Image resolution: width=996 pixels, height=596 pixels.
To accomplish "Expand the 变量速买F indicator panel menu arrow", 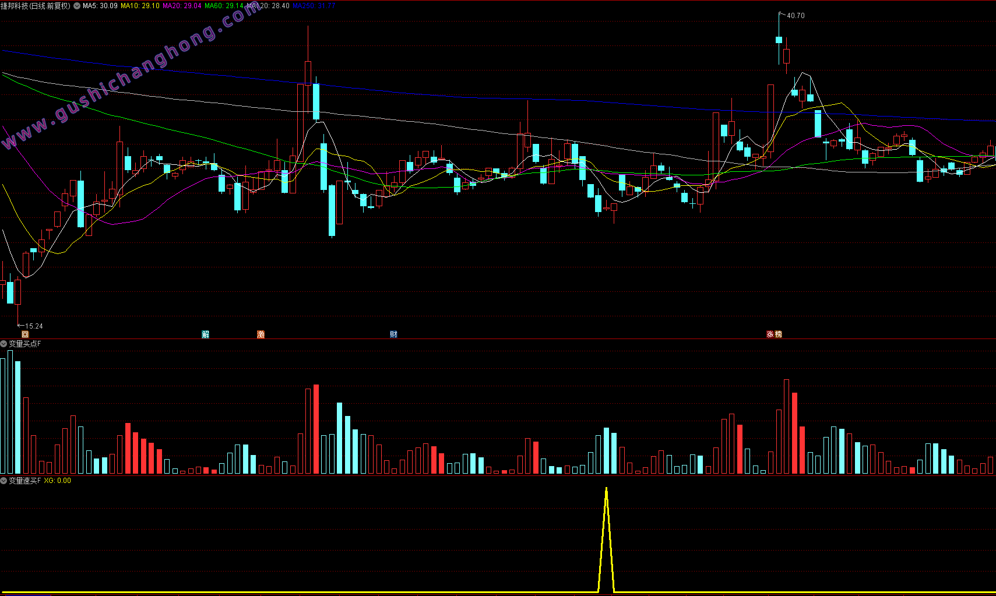I will click(4, 481).
